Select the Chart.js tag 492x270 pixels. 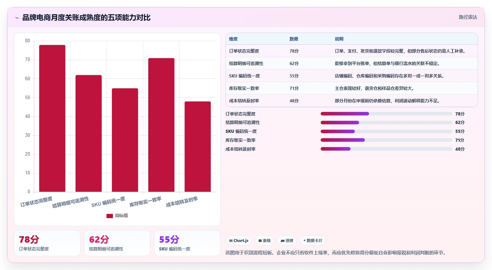239,241
